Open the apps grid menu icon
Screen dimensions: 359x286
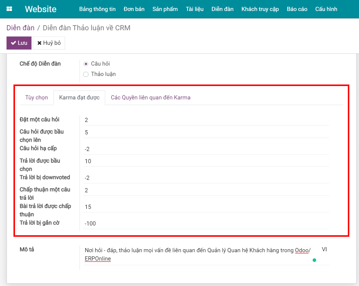9,9
